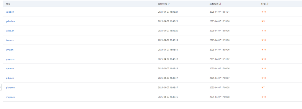Open the uzbo.cn domain link
Image resolution: width=302 pixels, height=109 pixels.
pos(10,31)
